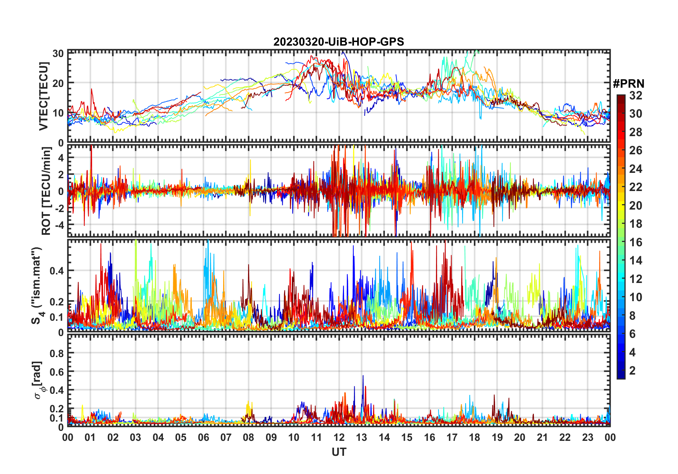Click the "16" label on PRN colorbar
Viewport: 678px width, 474px height.
click(636, 242)
